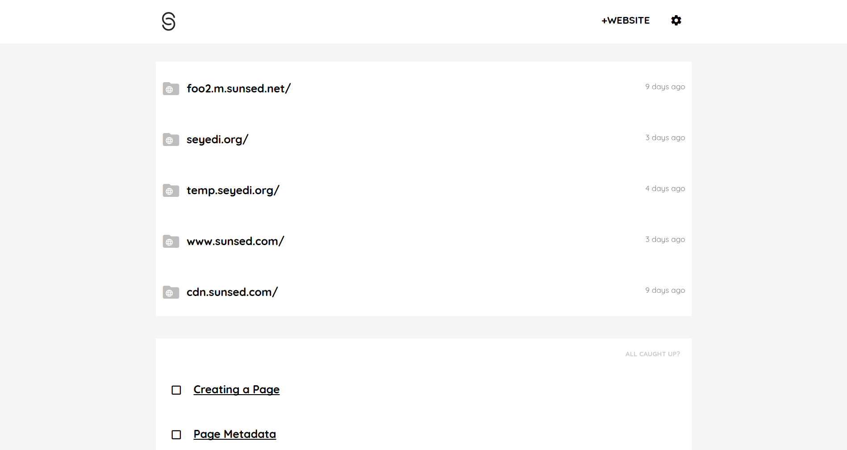
Task: Open the seyedi.org/ website entry
Action: [x=217, y=139]
